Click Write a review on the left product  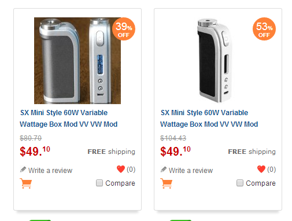50,171
